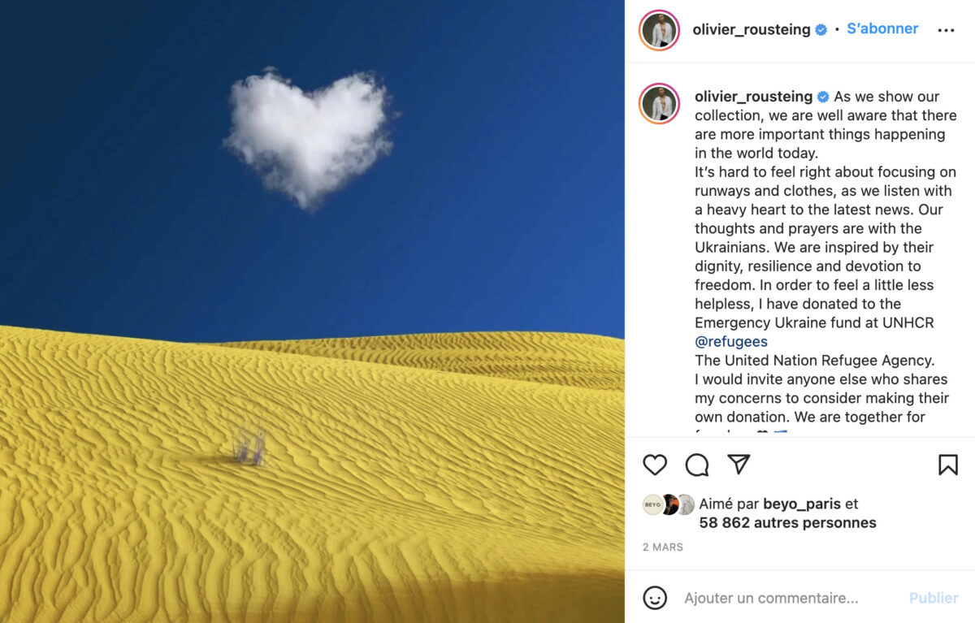Click the 2 MARS post date
Screen dimensions: 975x623
tap(663, 547)
